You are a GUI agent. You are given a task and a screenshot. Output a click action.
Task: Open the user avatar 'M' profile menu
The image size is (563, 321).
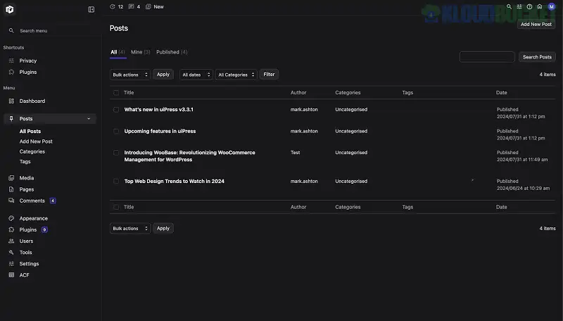click(x=551, y=6)
